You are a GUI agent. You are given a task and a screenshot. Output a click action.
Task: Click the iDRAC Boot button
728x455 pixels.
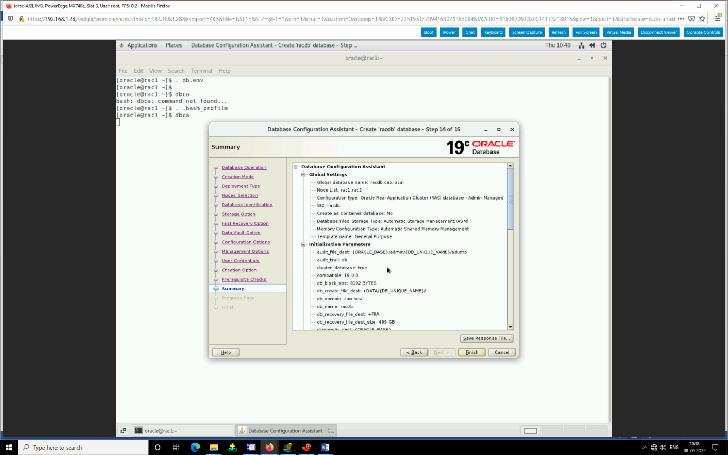pyautogui.click(x=429, y=32)
